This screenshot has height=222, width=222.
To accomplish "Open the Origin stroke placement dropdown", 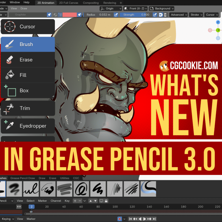I will tap(111, 9).
